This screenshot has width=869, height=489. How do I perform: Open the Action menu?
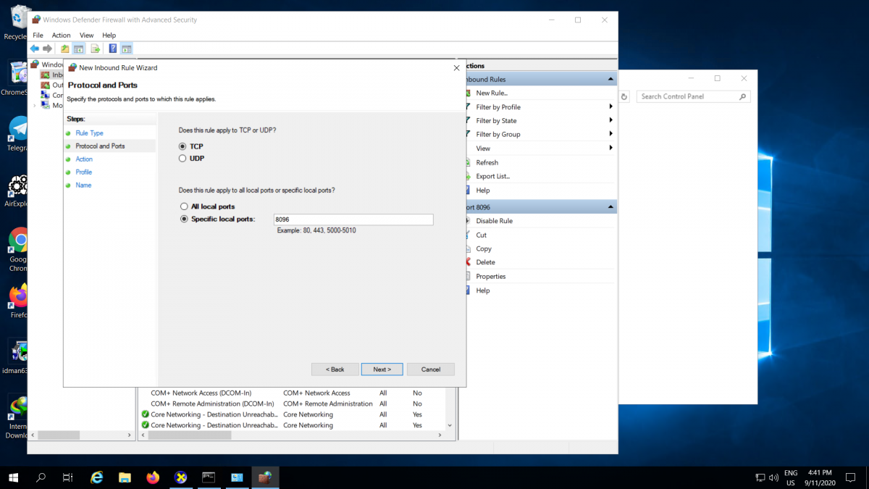(61, 35)
